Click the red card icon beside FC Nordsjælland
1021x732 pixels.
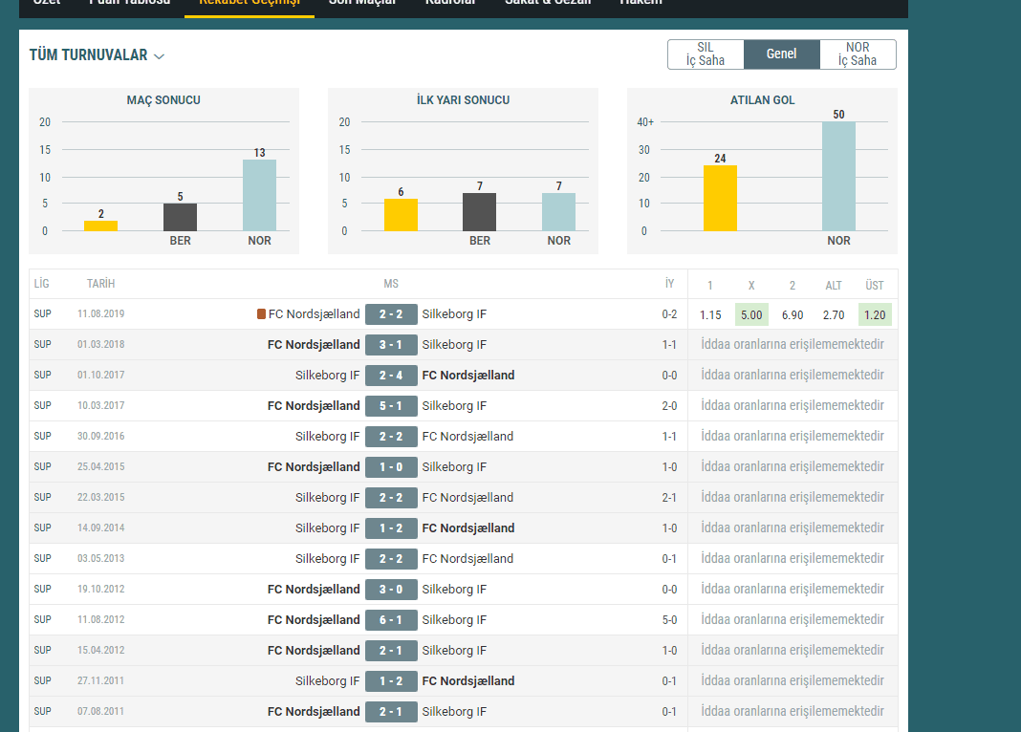[261, 314]
